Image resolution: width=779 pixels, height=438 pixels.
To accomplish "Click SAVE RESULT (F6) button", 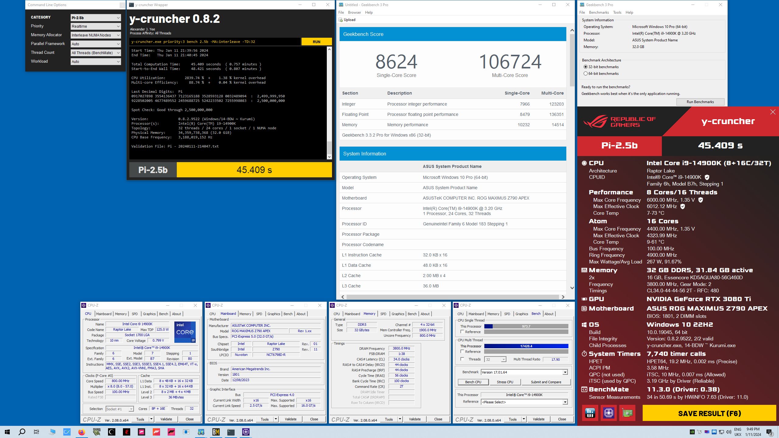I will [x=709, y=413].
